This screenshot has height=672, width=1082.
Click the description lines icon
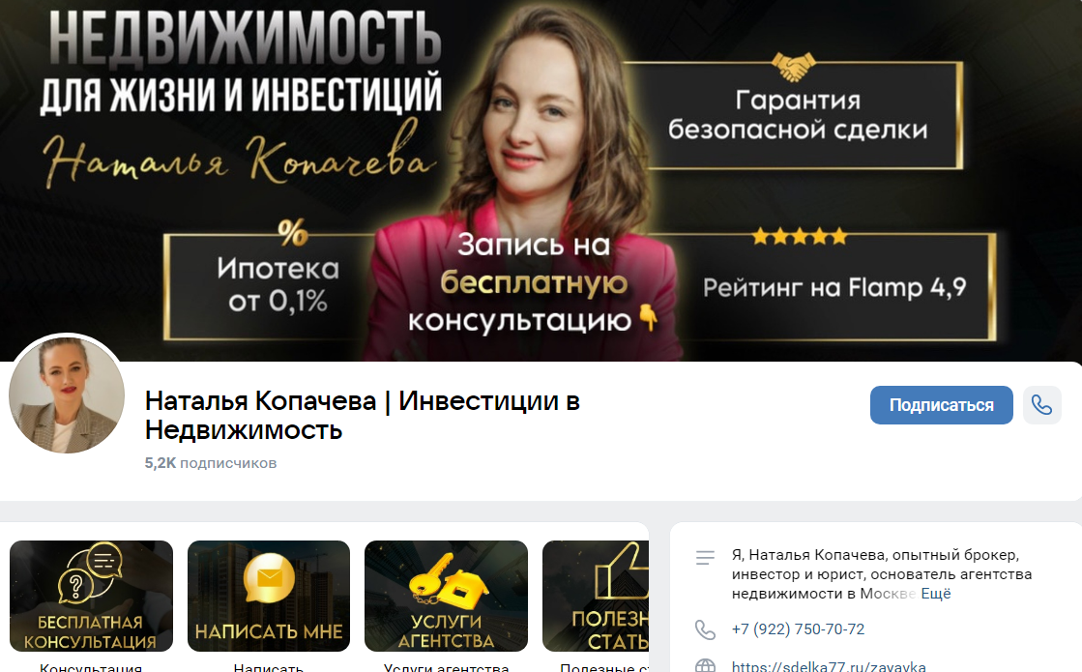coord(705,558)
